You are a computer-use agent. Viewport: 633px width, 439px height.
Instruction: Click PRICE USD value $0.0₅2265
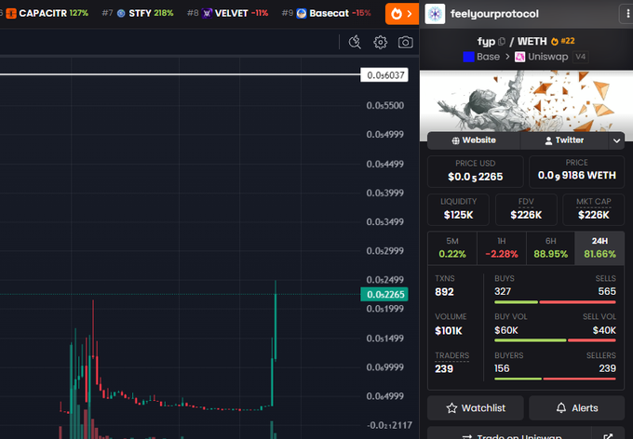(x=475, y=177)
